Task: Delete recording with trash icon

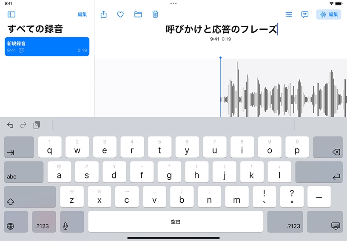Action: tap(155, 14)
